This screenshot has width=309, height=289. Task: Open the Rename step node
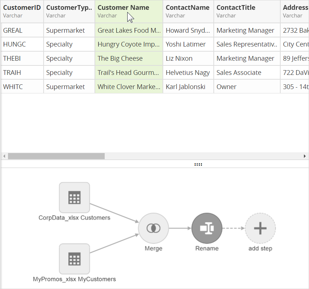pos(207,228)
